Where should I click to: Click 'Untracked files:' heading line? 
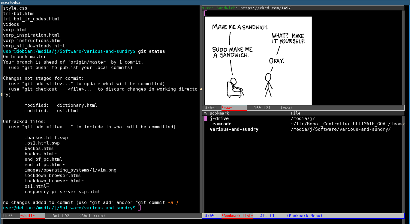(x=25, y=121)
